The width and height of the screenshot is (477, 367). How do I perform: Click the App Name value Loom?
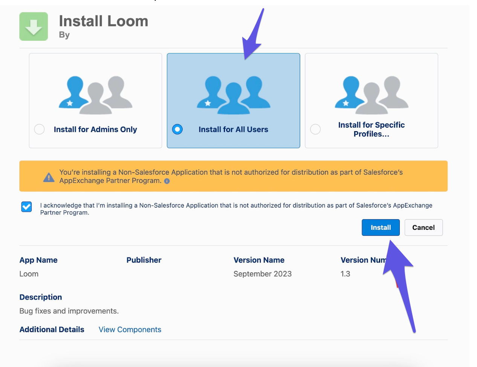click(x=29, y=274)
